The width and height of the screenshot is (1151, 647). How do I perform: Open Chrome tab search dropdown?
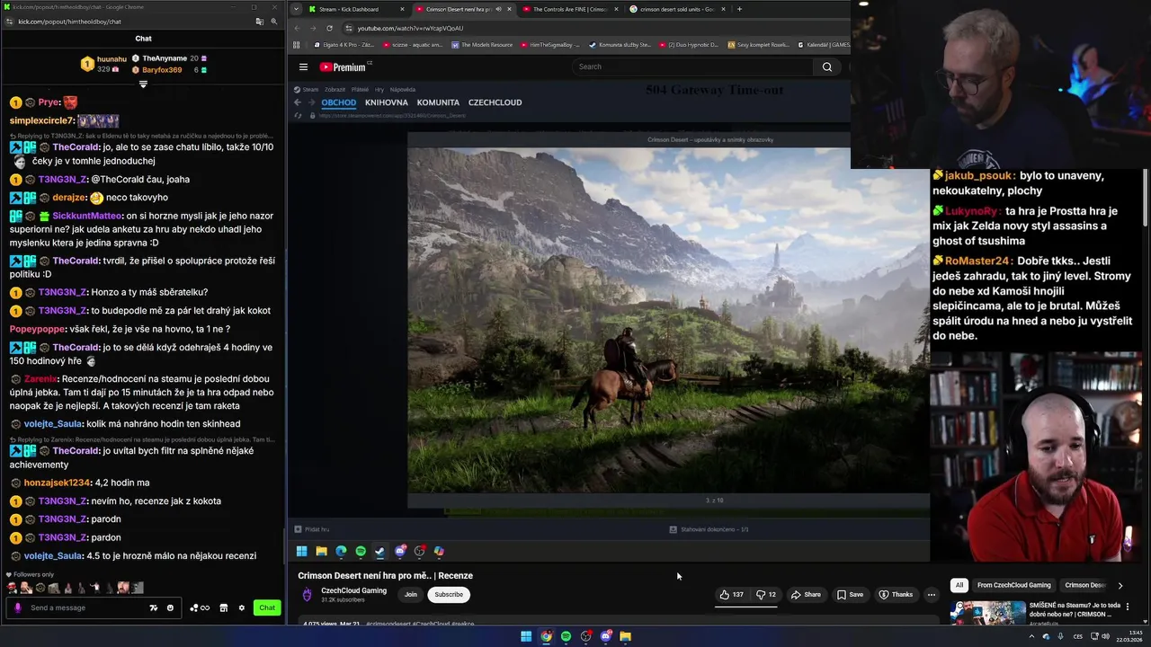pyautogui.click(x=295, y=9)
